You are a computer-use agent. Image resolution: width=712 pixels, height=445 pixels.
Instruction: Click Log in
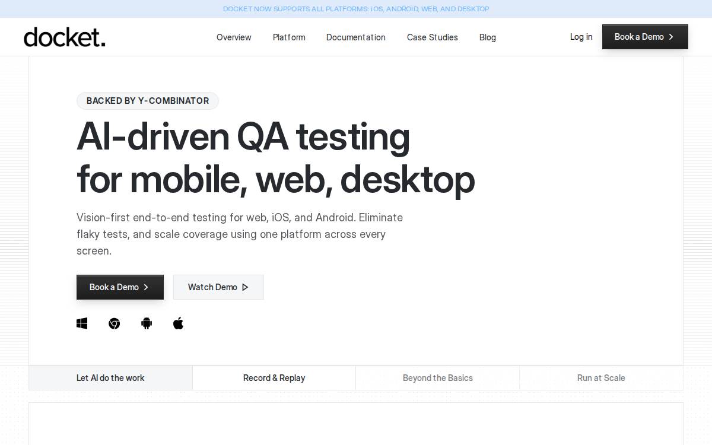[581, 37]
